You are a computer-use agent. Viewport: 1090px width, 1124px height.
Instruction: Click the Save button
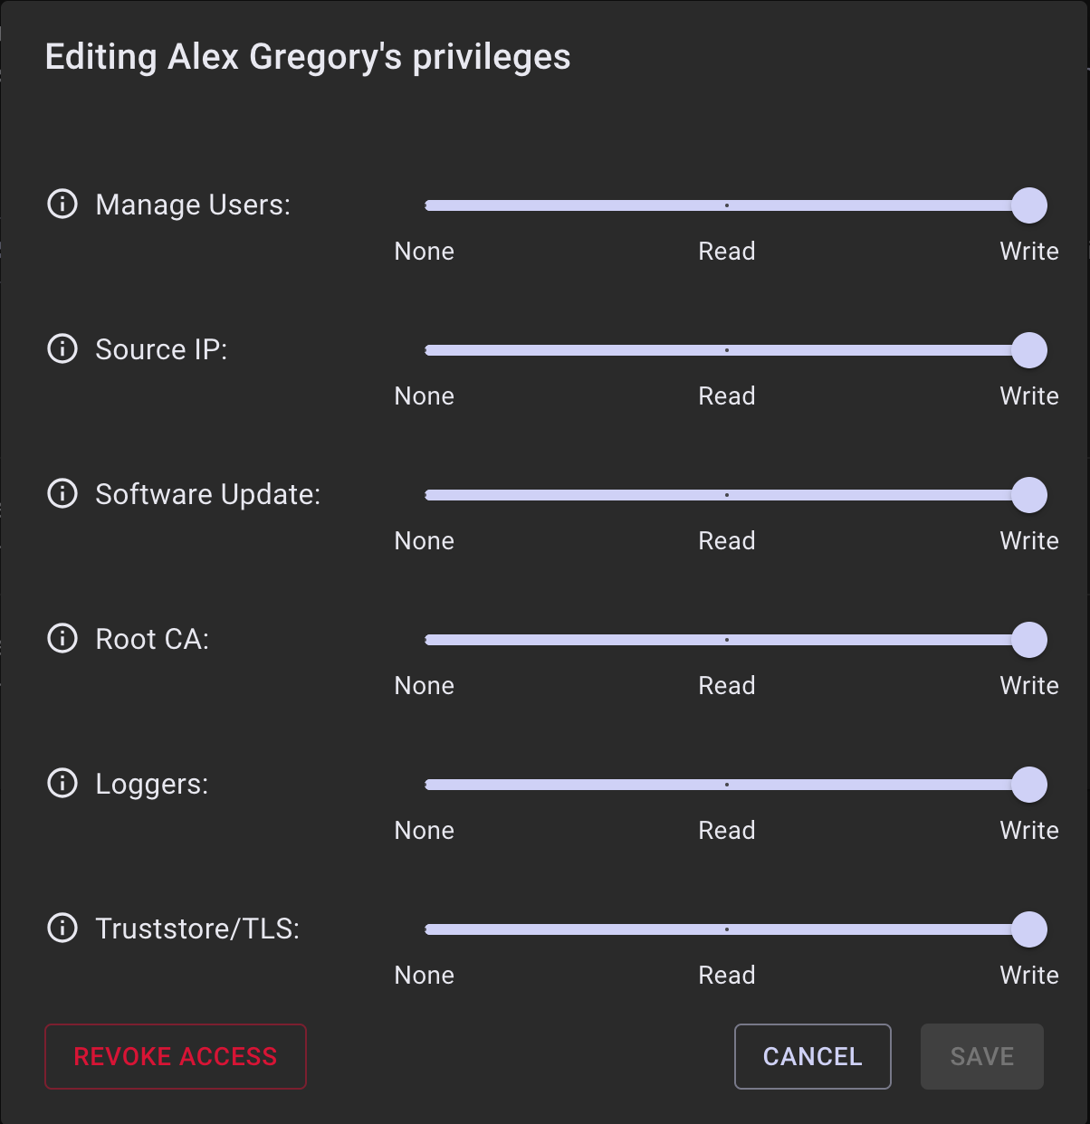(981, 1056)
